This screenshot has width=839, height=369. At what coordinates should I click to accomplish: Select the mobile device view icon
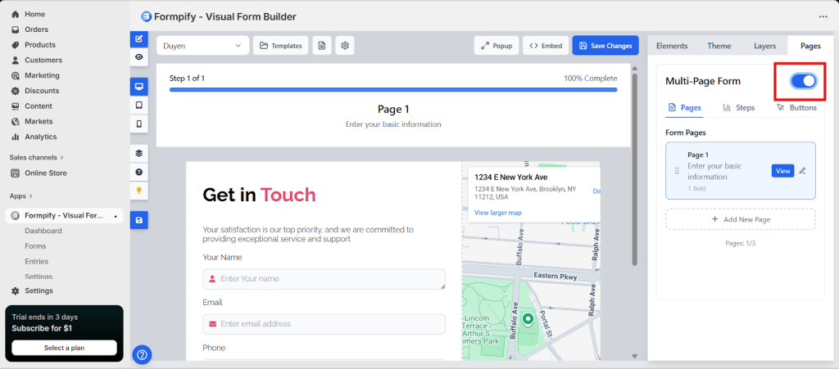(138, 124)
